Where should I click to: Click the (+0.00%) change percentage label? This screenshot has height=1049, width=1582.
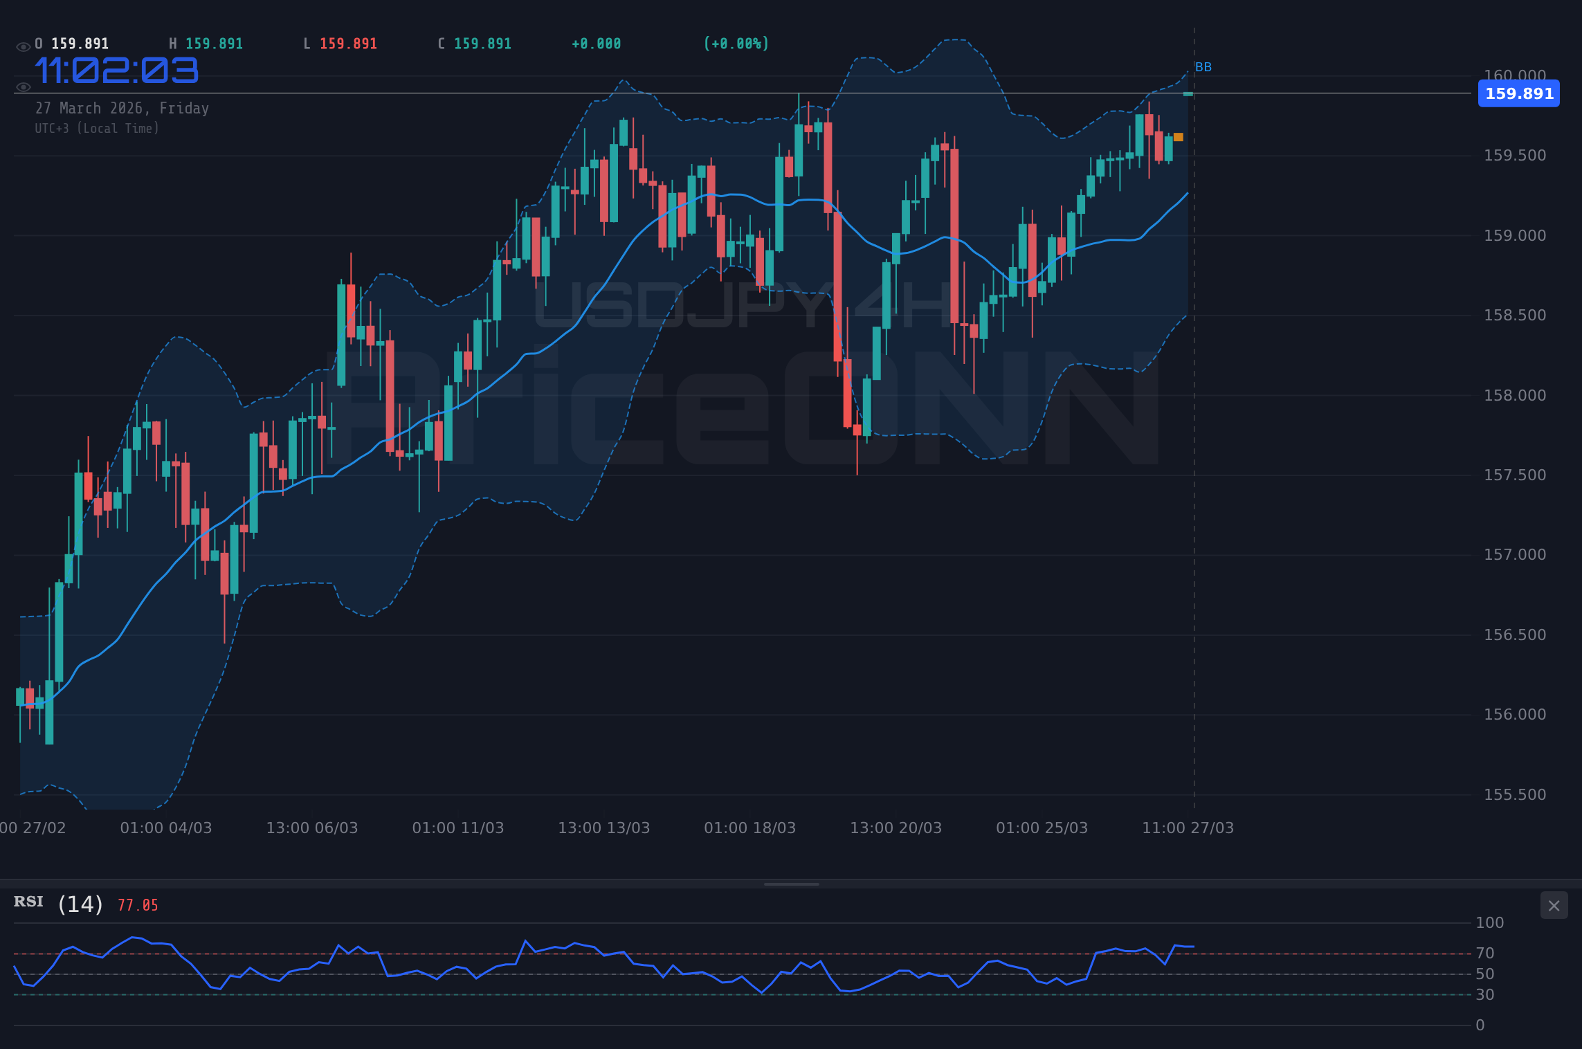[x=736, y=43]
